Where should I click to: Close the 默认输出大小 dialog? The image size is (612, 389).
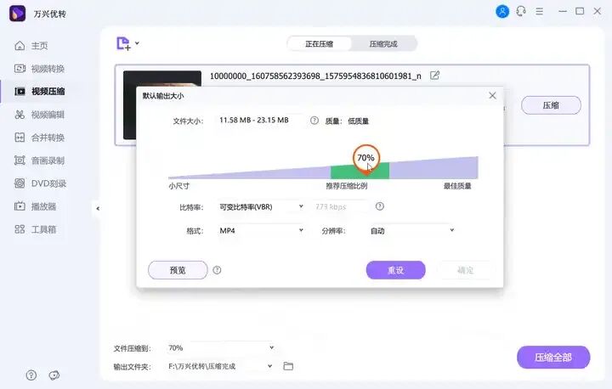492,96
